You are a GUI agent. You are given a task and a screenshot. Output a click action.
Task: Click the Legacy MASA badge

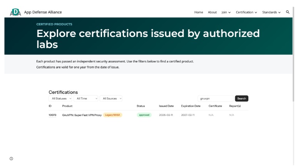(x=112, y=115)
